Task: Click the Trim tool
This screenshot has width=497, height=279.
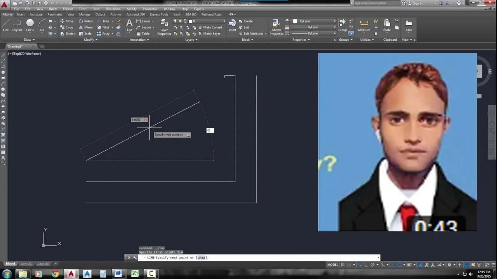Action: tap(103, 21)
